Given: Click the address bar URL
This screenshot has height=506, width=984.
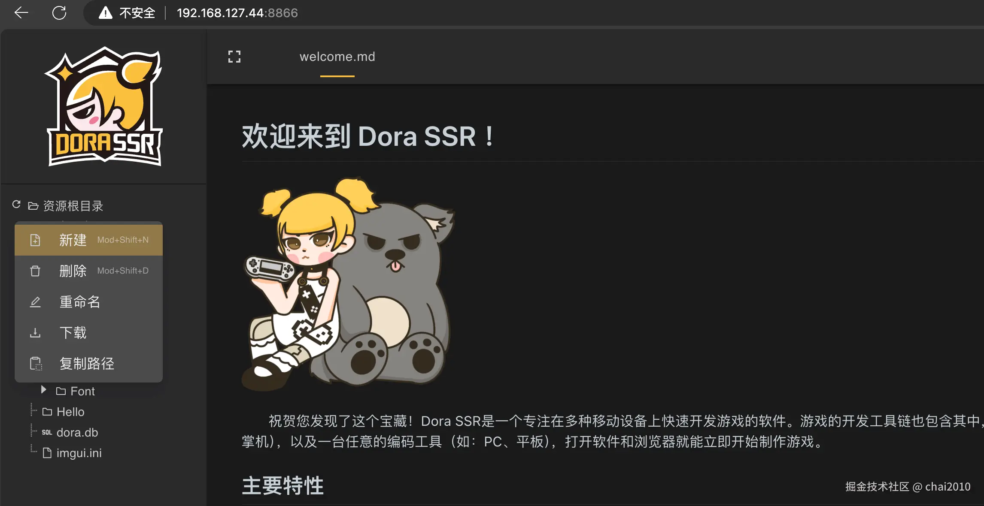Looking at the screenshot, I should click(237, 13).
